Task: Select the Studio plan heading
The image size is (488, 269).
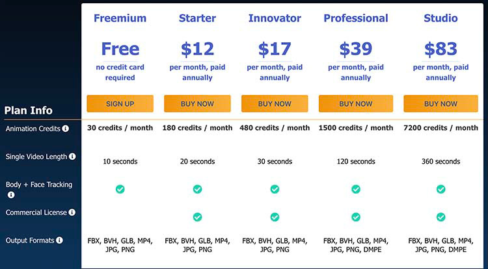Action: (x=441, y=18)
